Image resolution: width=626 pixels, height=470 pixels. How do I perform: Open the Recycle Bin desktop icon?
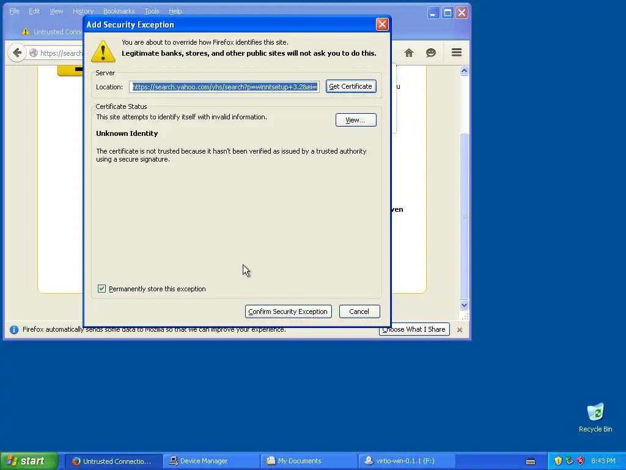[x=595, y=417]
